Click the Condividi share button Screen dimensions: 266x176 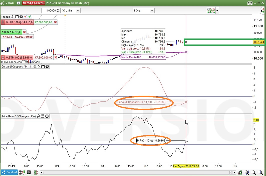[x=9, y=172]
